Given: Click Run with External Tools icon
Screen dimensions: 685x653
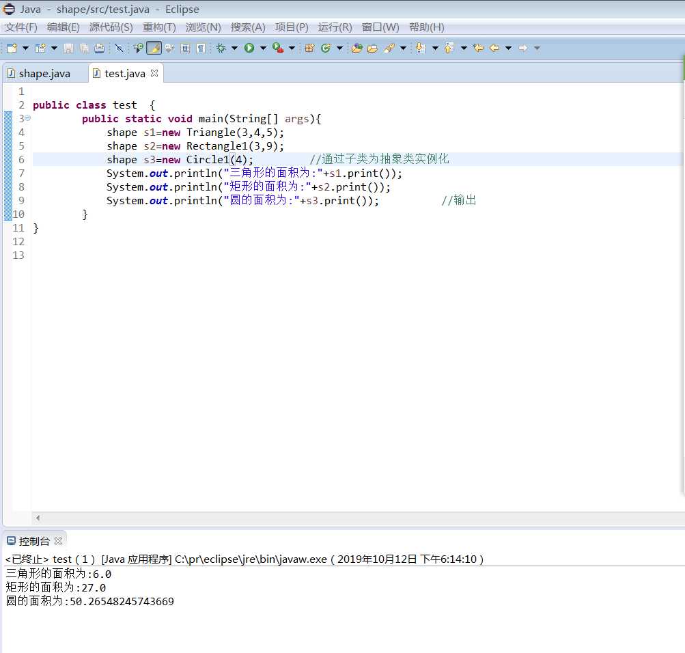Looking at the screenshot, I should pos(278,48).
